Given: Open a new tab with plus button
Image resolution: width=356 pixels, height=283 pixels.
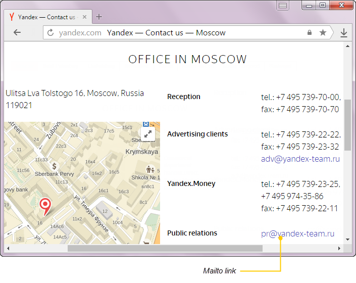Looking at the screenshot, I should coord(99,17).
